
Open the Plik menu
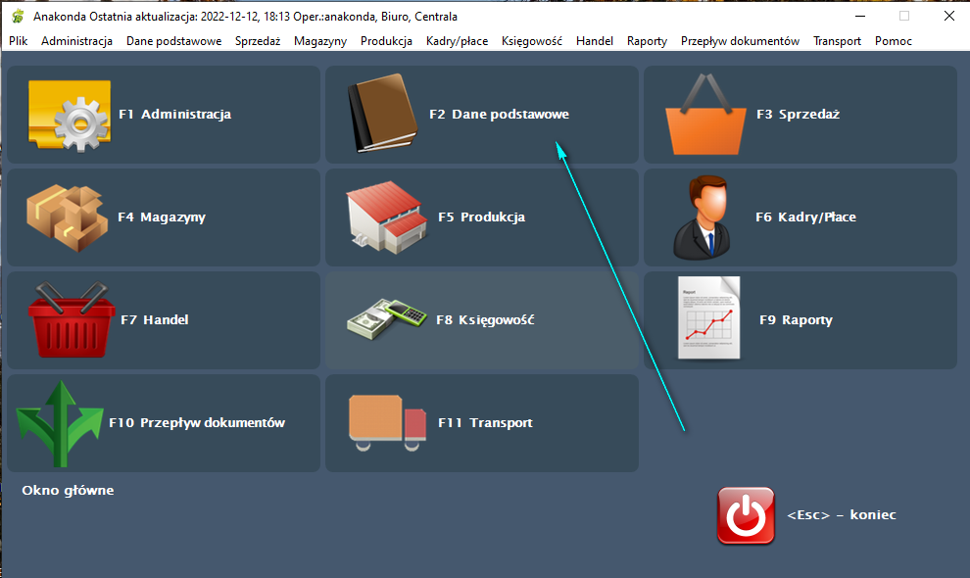click(x=18, y=41)
